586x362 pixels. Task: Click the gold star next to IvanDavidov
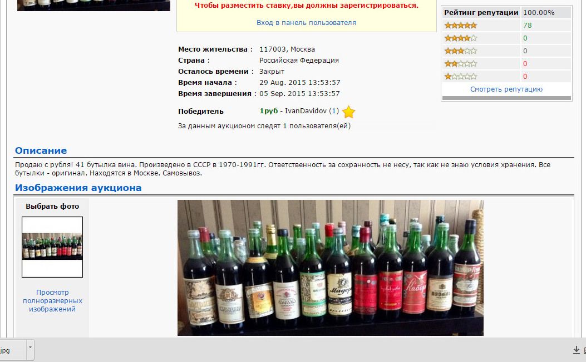(348, 112)
